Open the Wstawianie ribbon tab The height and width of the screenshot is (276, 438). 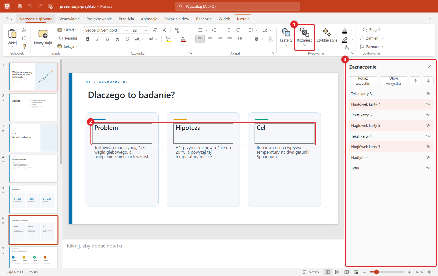[x=69, y=19]
